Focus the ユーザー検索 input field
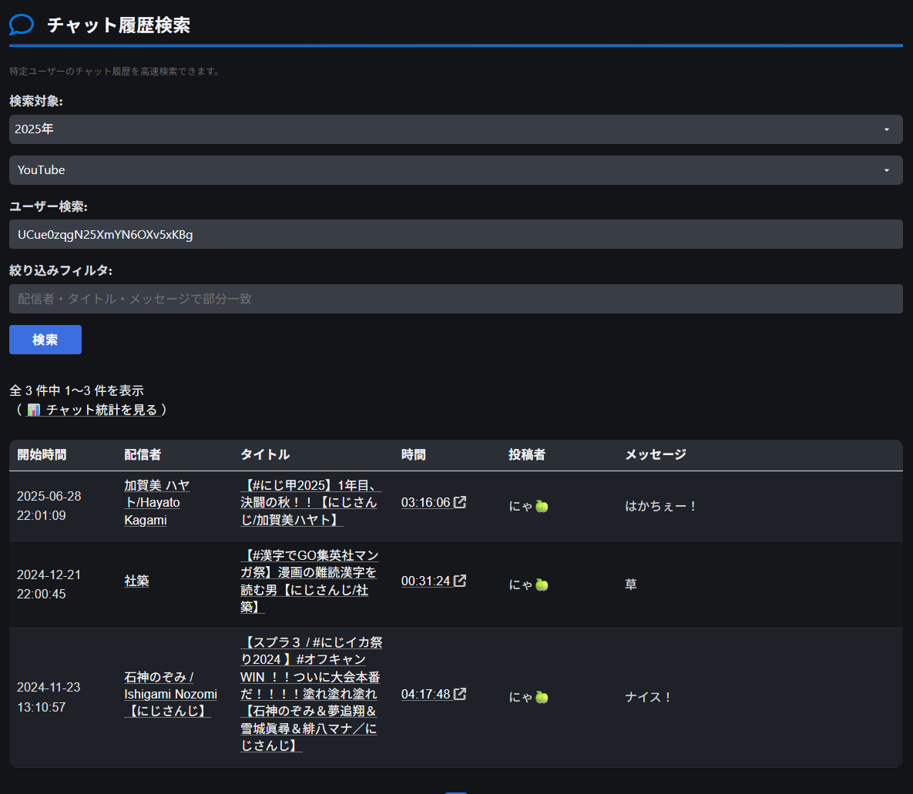Screen dimensions: 913x794 point(456,234)
